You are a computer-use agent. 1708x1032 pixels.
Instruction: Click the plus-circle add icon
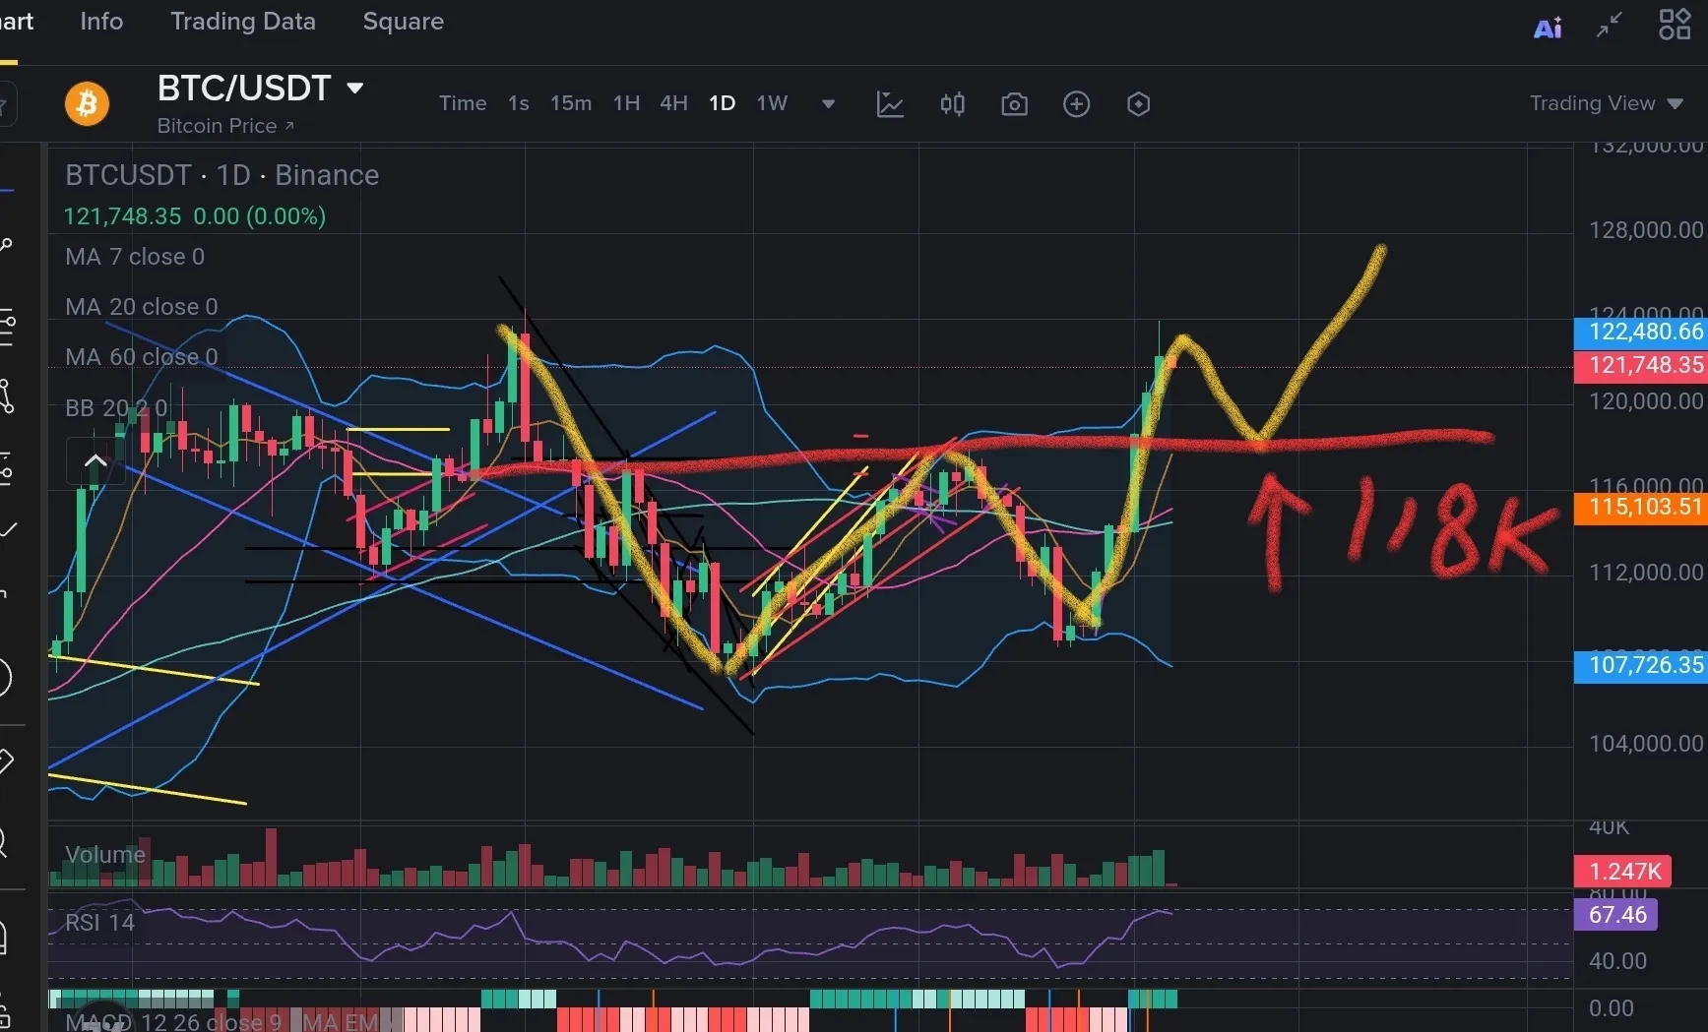tap(1076, 104)
